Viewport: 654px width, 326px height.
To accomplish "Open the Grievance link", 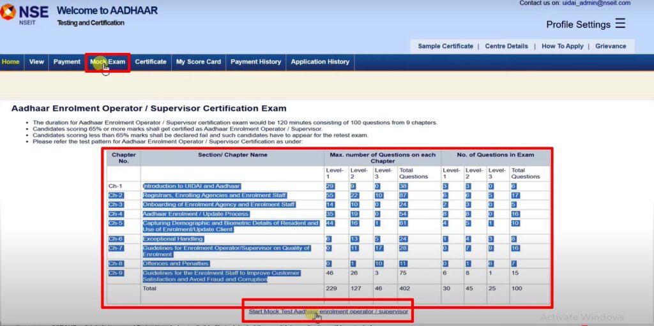I will 611,47.
